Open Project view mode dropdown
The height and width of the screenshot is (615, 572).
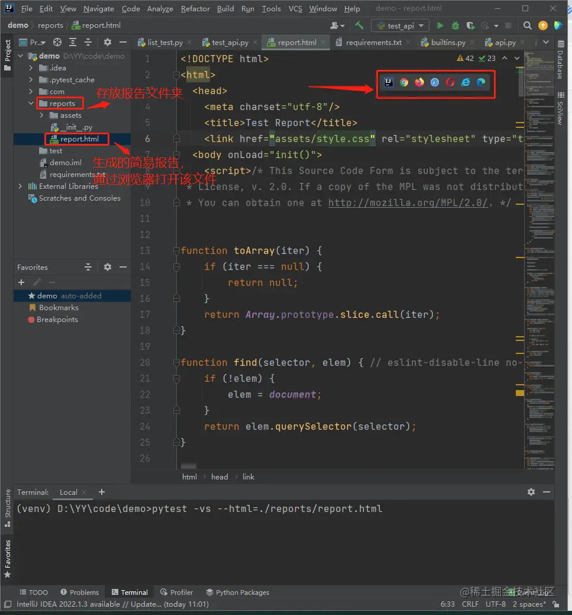coord(33,42)
